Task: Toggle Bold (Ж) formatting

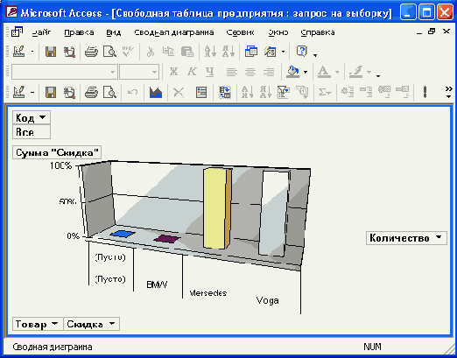Action: 173,72
